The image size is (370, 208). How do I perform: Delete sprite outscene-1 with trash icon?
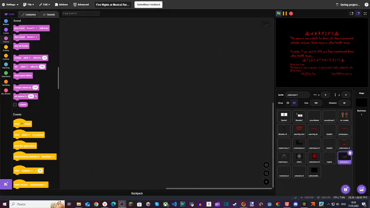(350, 153)
